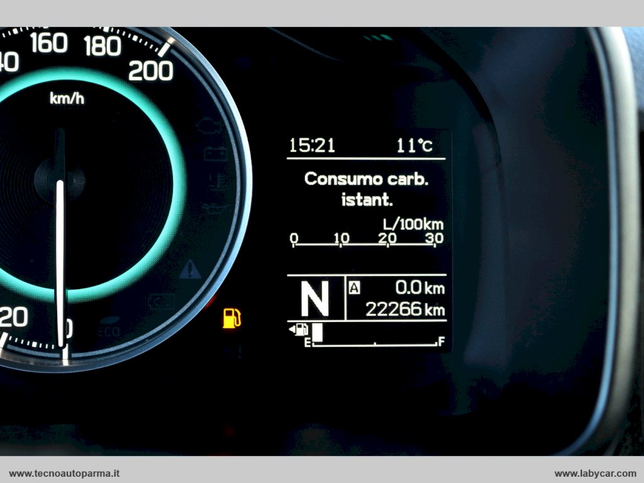The width and height of the screenshot is (644, 483).
Task: Click the 15:21 clock display
Action: click(312, 146)
